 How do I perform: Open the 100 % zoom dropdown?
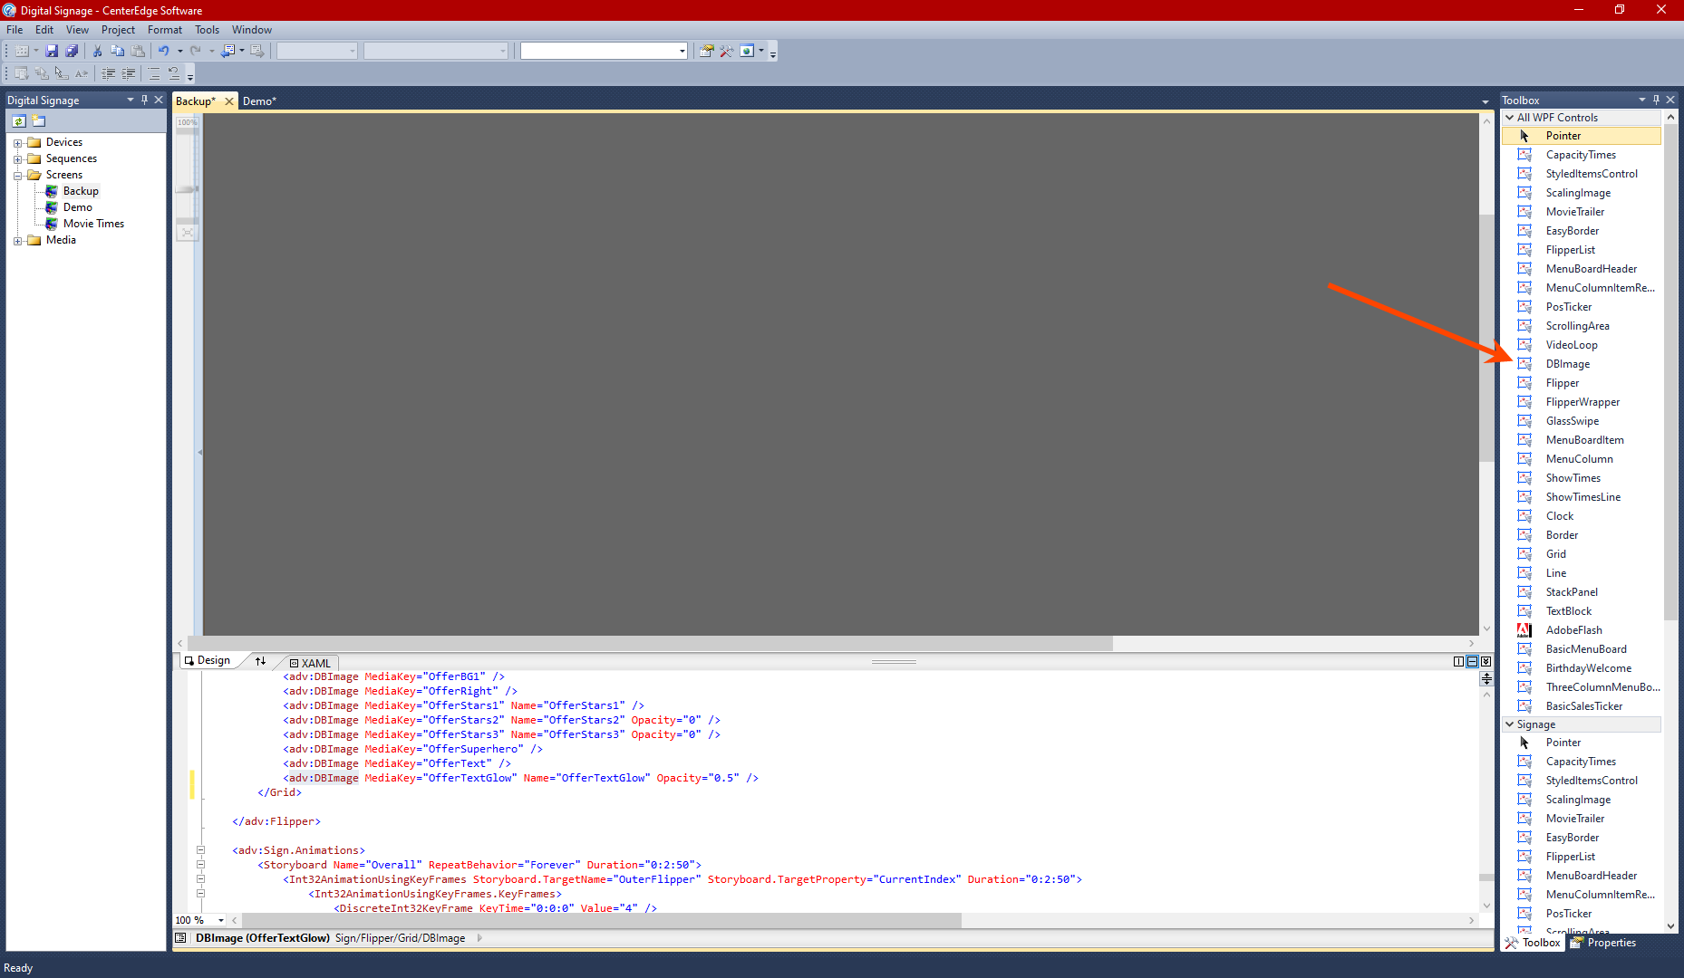point(221,920)
